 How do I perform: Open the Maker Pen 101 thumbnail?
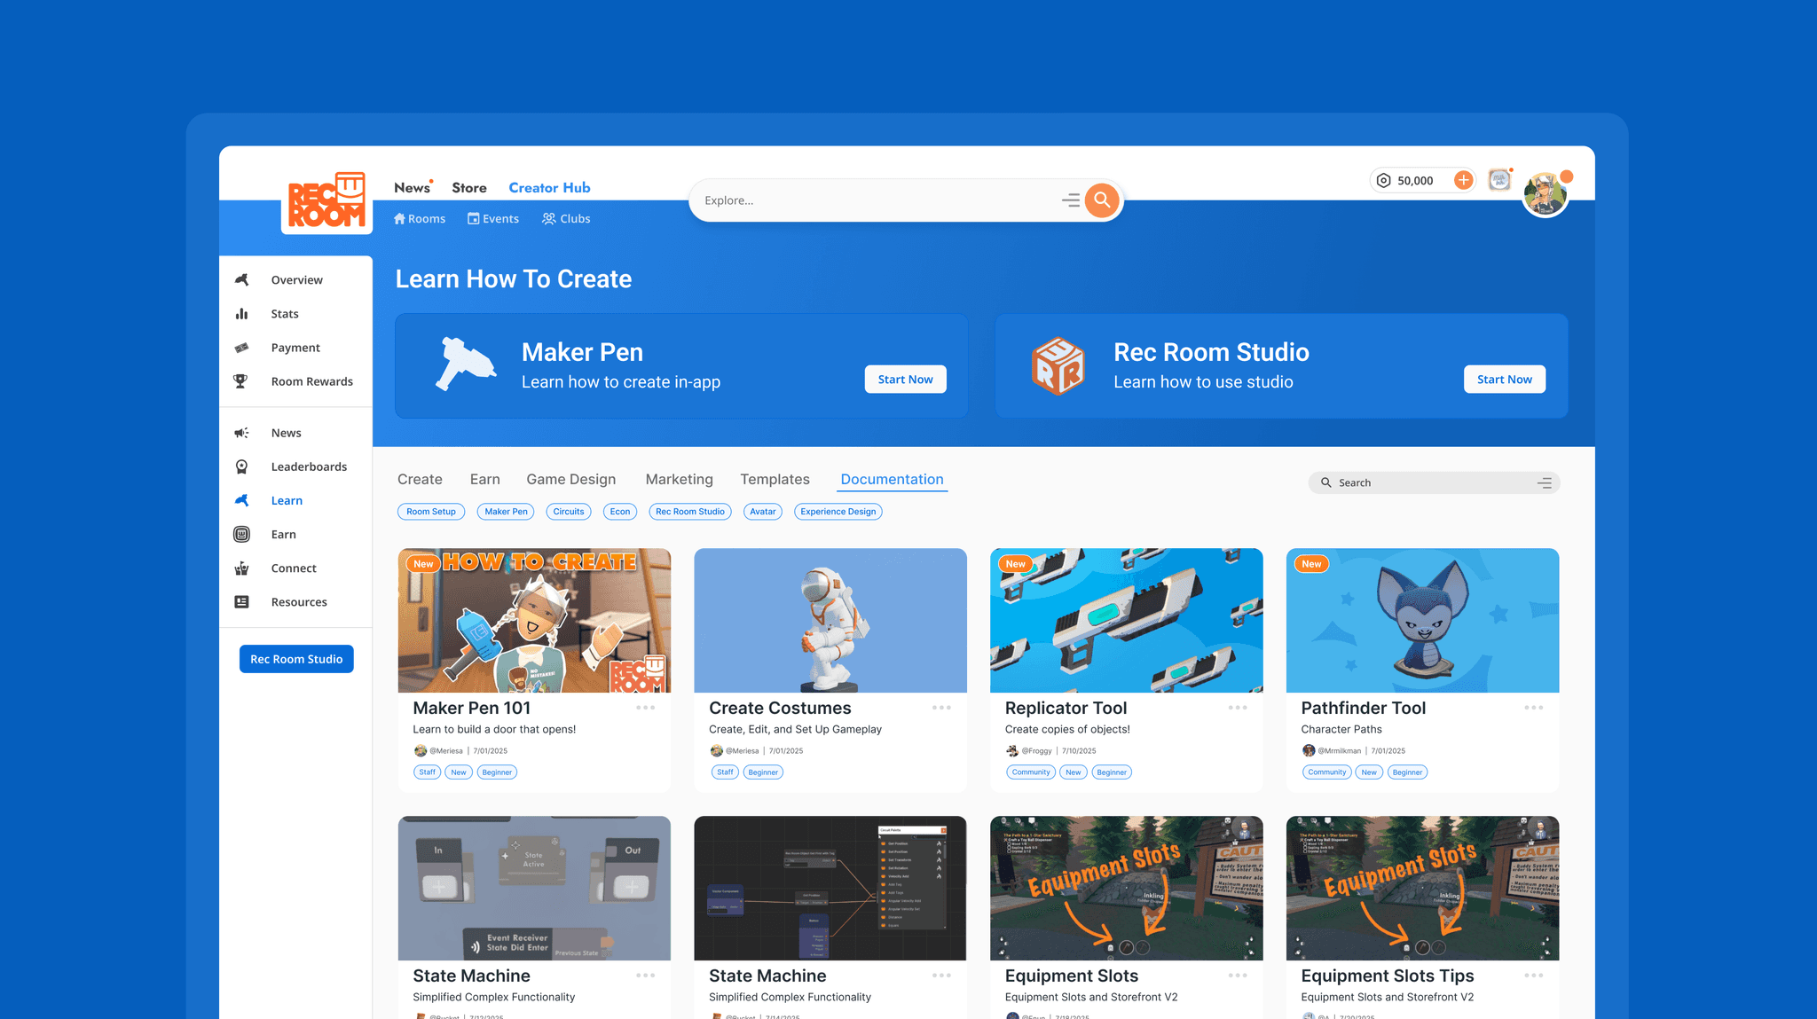tap(534, 620)
